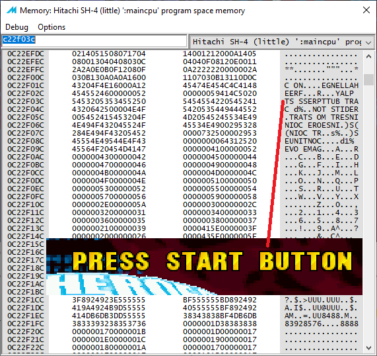Click hex value 43204F4E16000A12
This screenshot has height=356, width=377.
(x=109, y=85)
